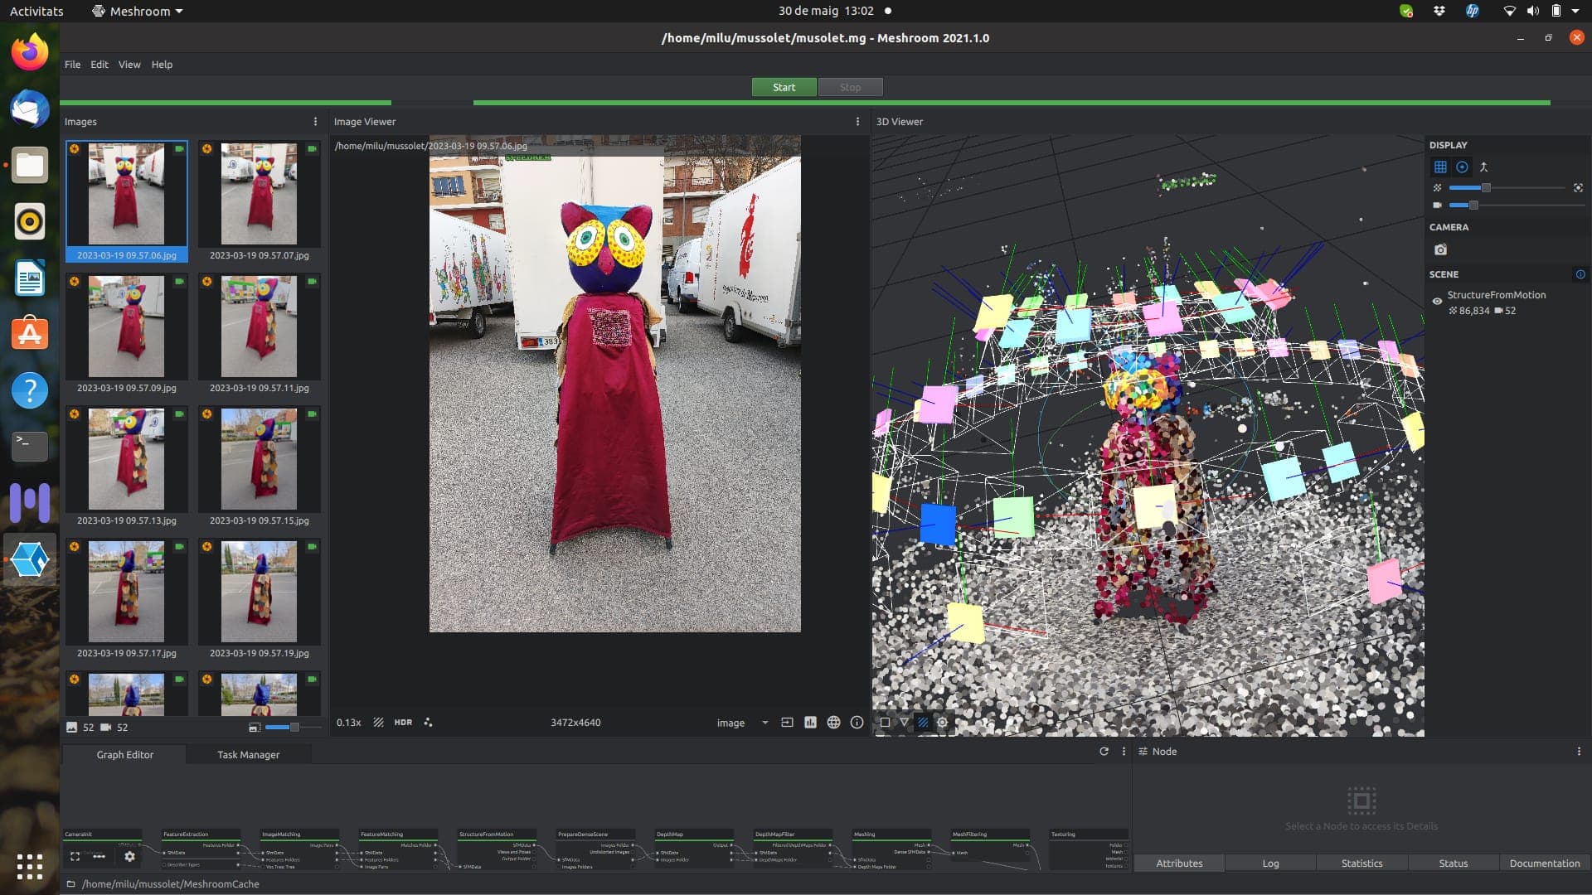Click the camera reset icon under CAMERA

pos(1440,249)
